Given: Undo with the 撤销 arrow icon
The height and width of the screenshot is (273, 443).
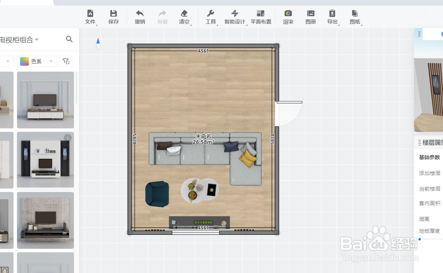Looking at the screenshot, I should point(140,13).
